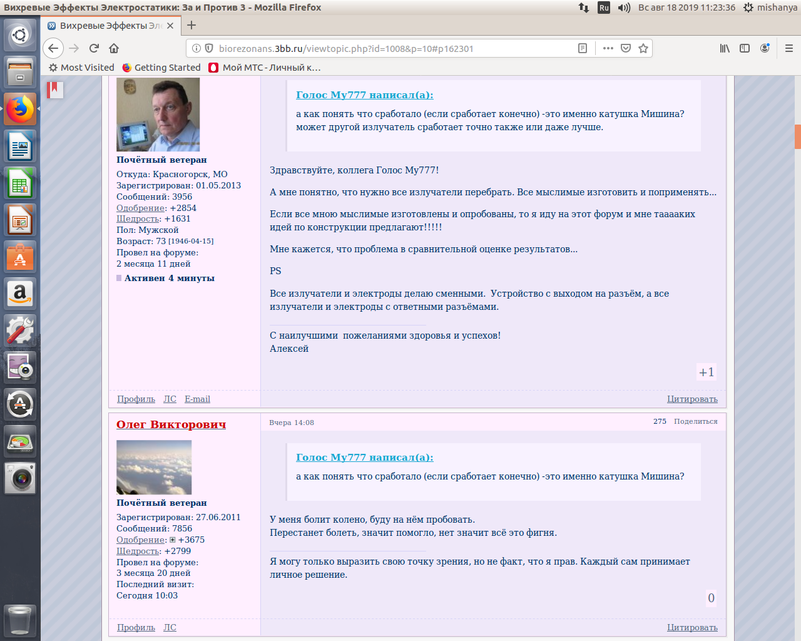The height and width of the screenshot is (641, 801).
Task: Open page actions three-dots menu
Action: [x=608, y=48]
